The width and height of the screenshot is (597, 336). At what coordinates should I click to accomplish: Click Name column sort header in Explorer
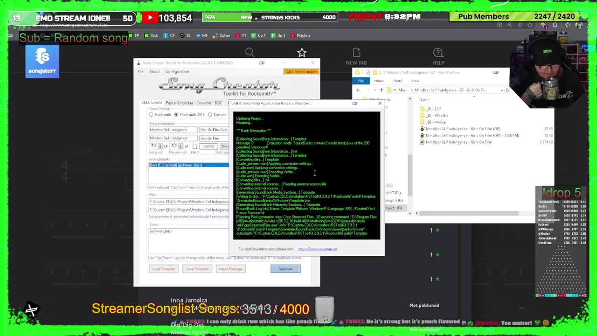tap(424, 100)
